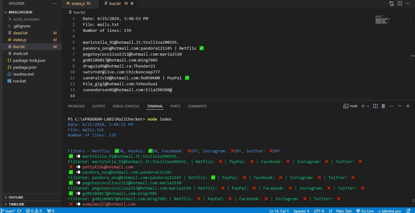The width and height of the screenshot is (415, 213).
Task: Click the UTF-8 encoding indicator
Action: click(319, 211)
